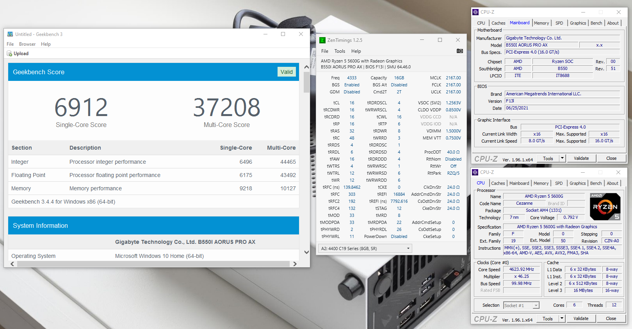Viewport: 632px width, 329px height.
Task: Open Graphics tab in top CPU-Z window
Action: point(578,23)
